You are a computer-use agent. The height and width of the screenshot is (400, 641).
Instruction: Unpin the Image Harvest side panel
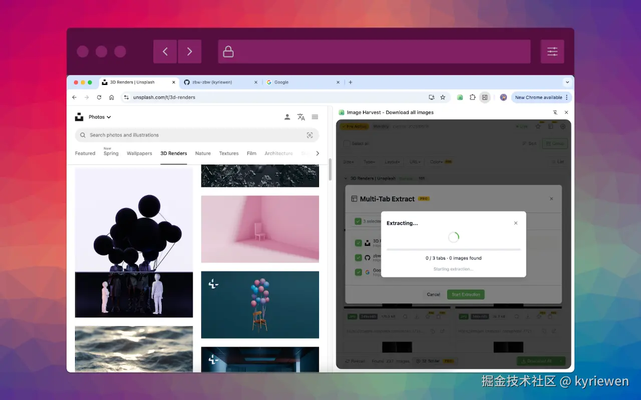pos(555,112)
